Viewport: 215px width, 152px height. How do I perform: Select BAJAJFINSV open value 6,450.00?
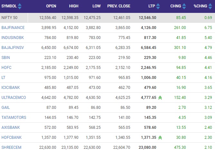tap(49, 48)
